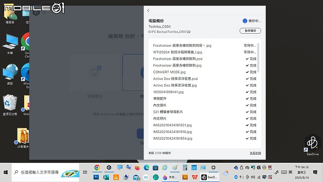Select the row Freshonizer 蔬果長效保鮮劑.psd
This screenshot has height=182, width=323.
(205, 59)
